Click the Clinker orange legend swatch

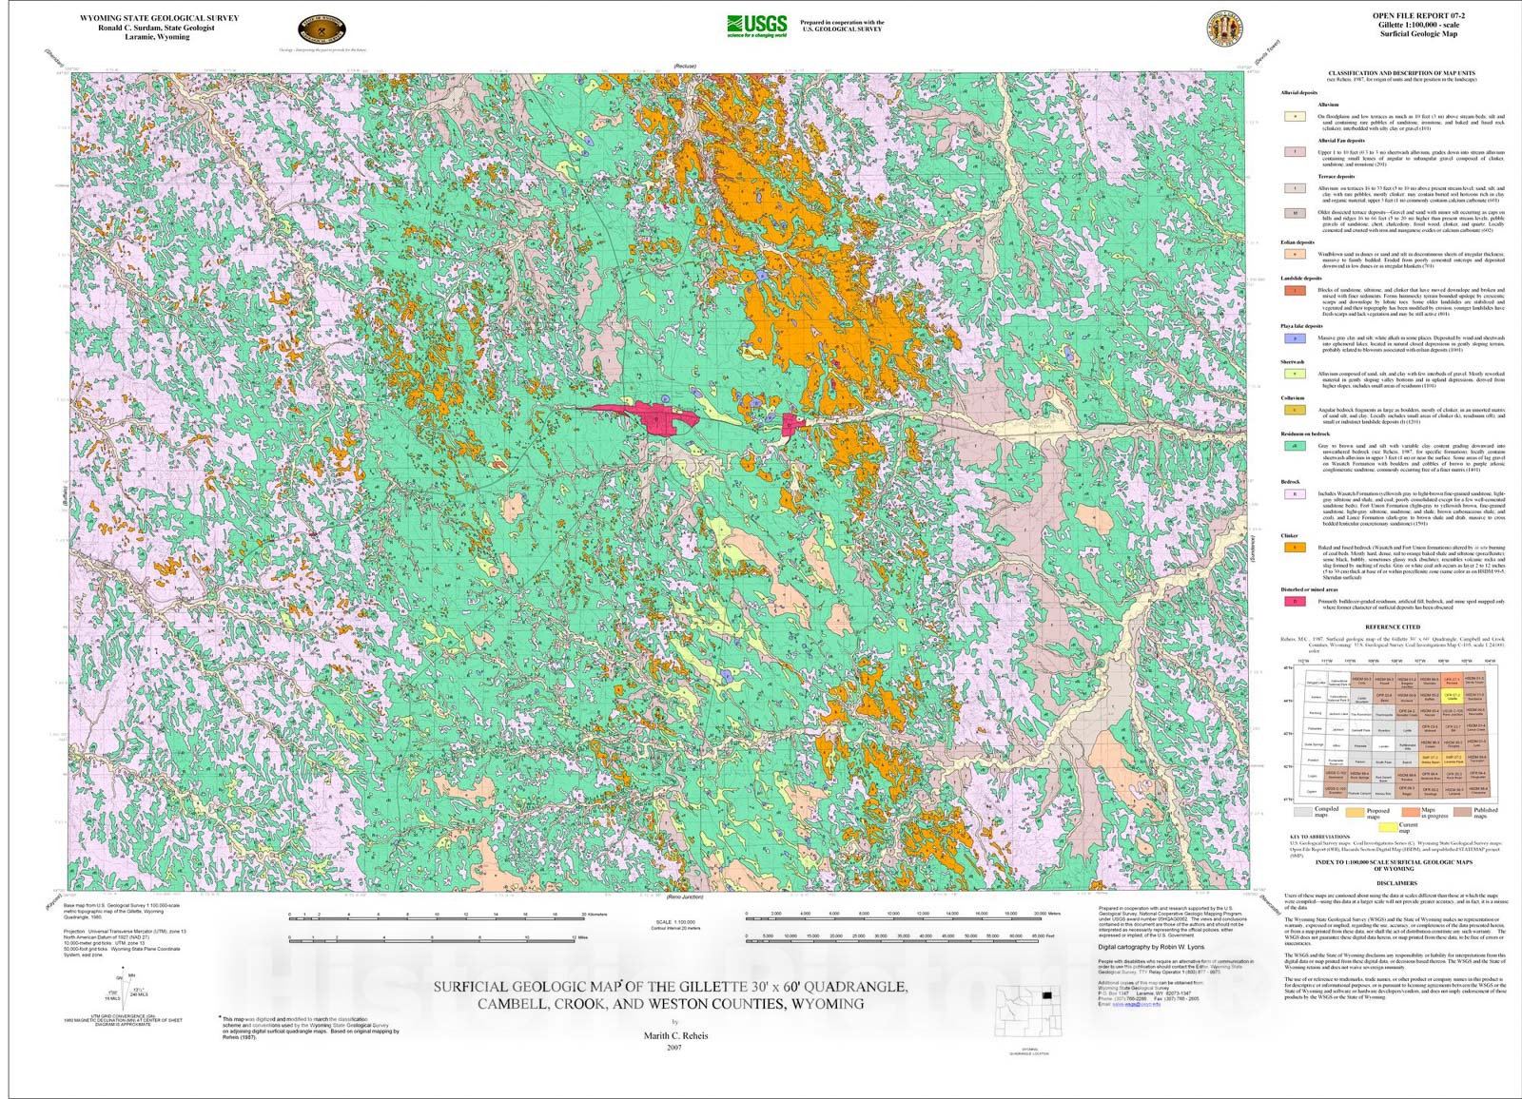[1294, 548]
